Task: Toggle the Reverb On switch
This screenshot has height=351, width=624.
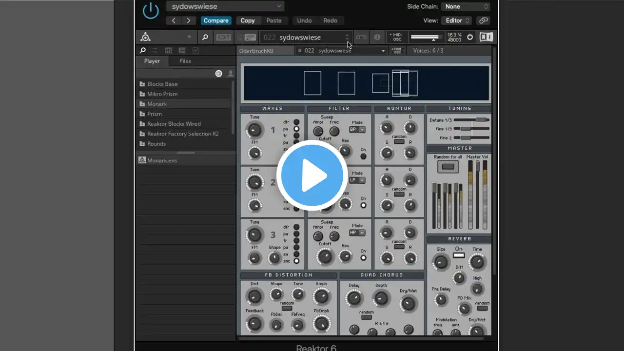Action: pos(459,255)
